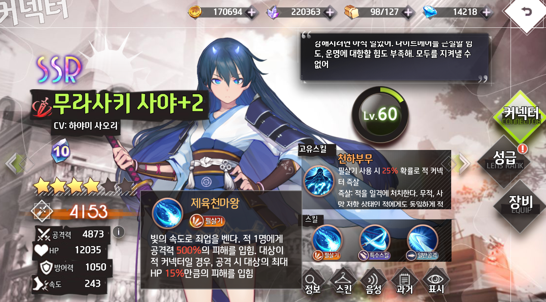The image size is (546, 302).
Task: Tap the 천하부무 unique skill icon
Action: pyautogui.click(x=318, y=181)
